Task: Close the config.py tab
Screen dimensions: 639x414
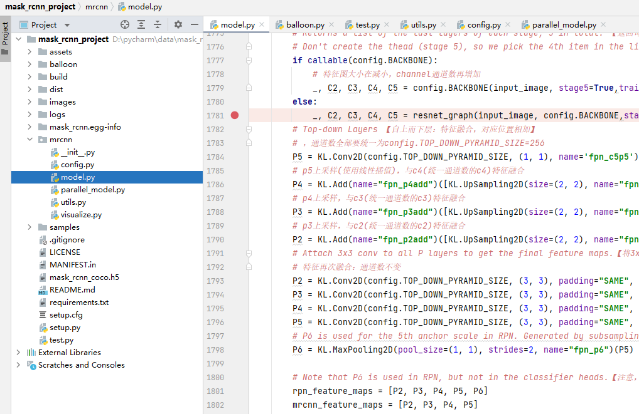Action: tap(507, 25)
